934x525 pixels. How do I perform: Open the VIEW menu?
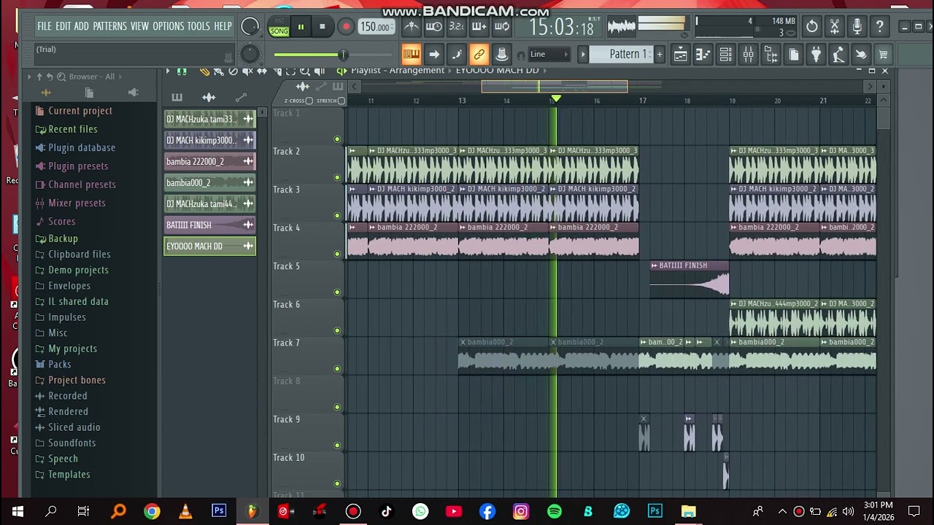pyautogui.click(x=139, y=26)
